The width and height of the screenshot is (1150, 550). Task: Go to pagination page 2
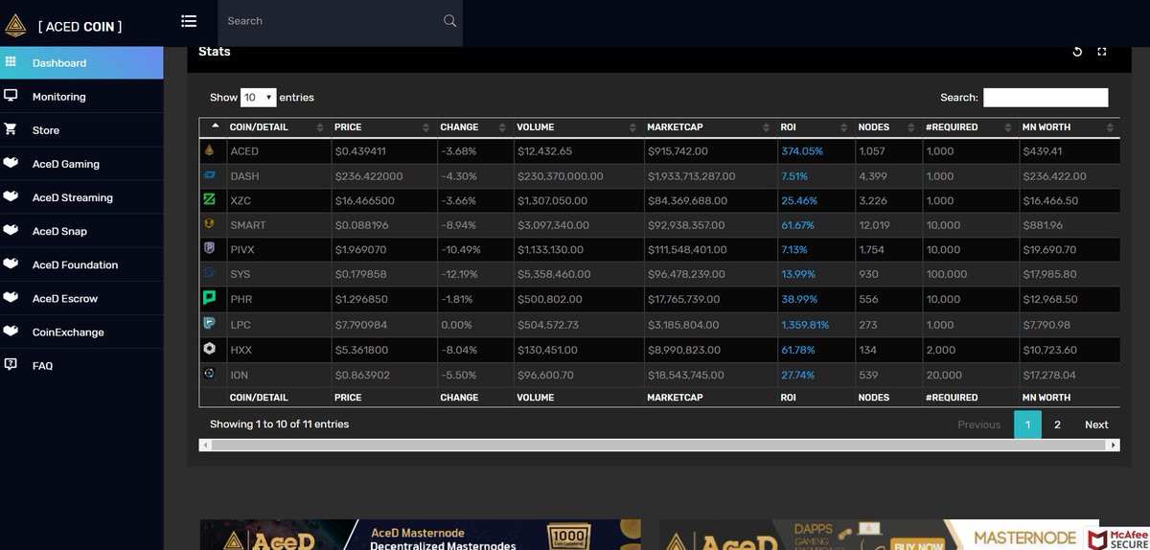coord(1057,424)
